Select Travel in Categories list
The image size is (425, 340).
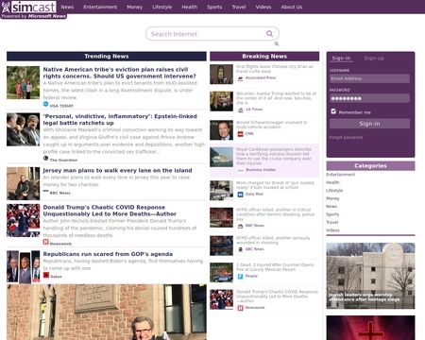[332, 222]
